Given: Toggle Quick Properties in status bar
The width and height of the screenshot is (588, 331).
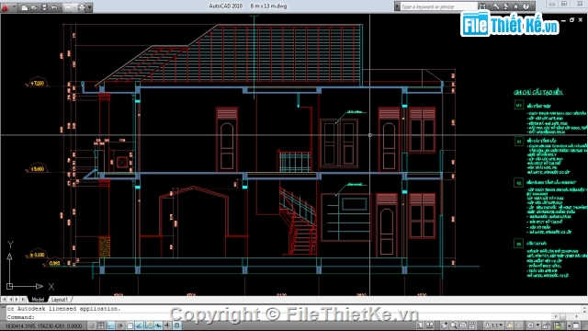Looking at the screenshot, I should pos(176,326).
